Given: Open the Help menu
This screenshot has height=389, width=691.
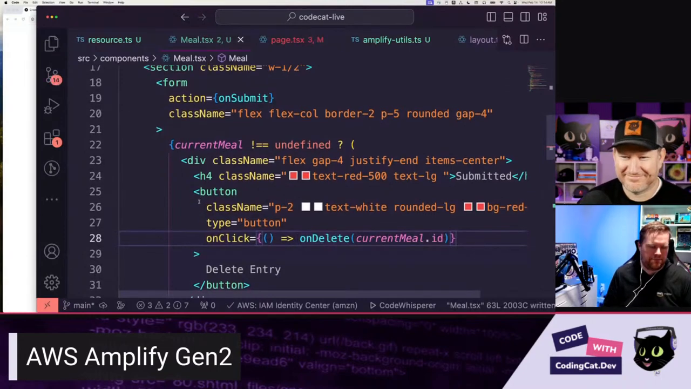Looking at the screenshot, I should [121, 2].
